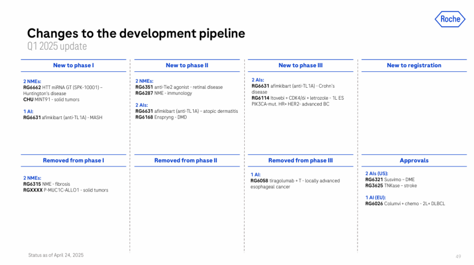The width and height of the screenshot is (474, 265).
Task: Click 'RG3625 TNKase – stroke' entry
Action: [391, 186]
